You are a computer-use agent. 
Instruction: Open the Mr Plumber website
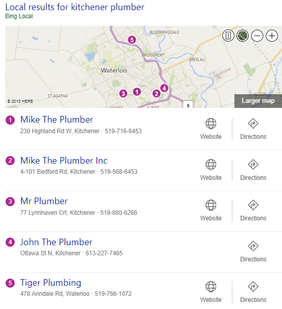211,210
